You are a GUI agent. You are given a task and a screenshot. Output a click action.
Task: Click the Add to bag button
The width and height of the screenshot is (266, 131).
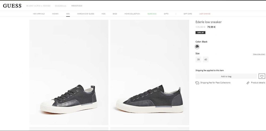pos(226,76)
